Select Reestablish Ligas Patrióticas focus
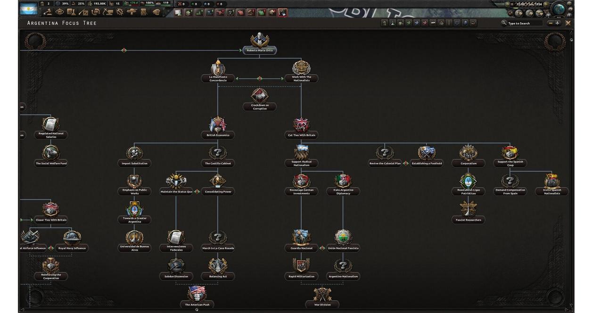The height and width of the screenshot is (313, 592). 468,185
